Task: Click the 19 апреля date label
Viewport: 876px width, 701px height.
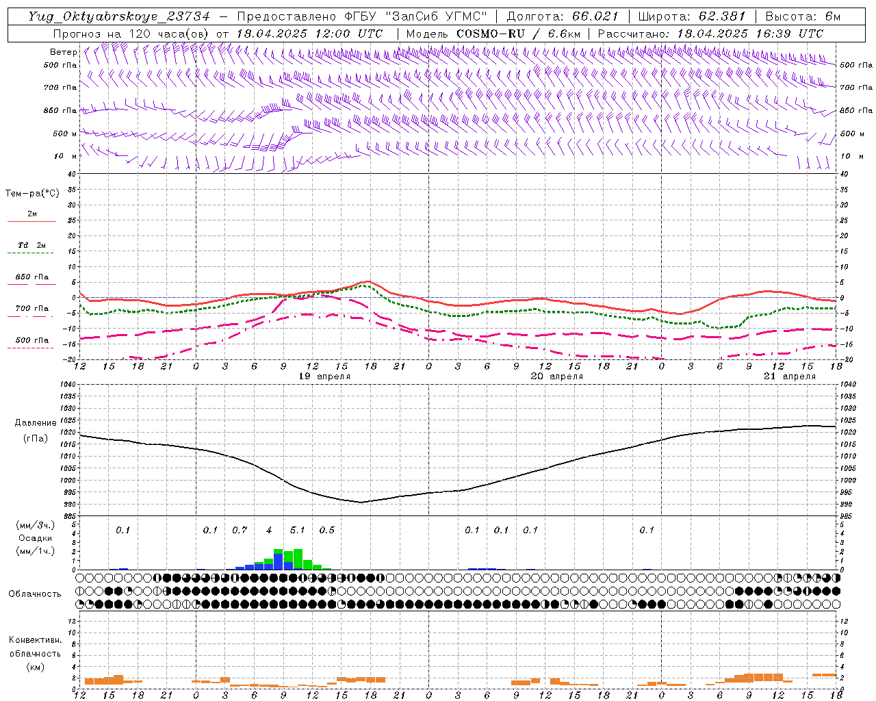Action: click(x=325, y=377)
